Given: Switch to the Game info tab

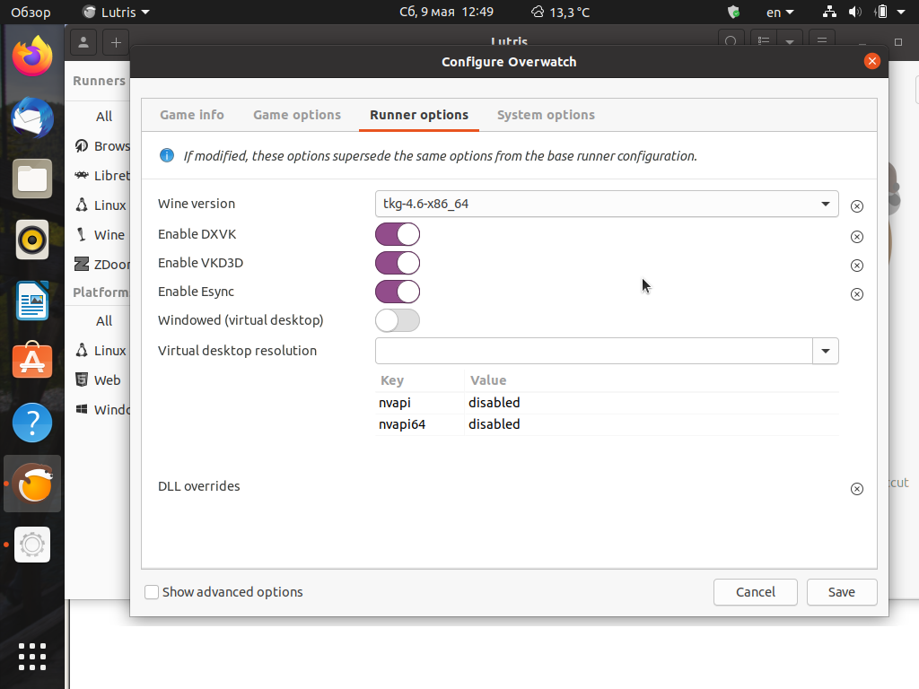Looking at the screenshot, I should (x=192, y=115).
